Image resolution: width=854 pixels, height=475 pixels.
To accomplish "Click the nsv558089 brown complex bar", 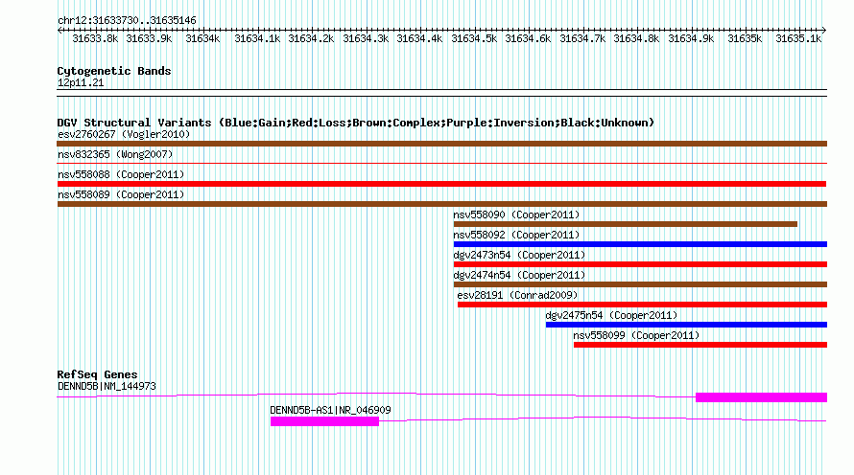I will [x=441, y=204].
